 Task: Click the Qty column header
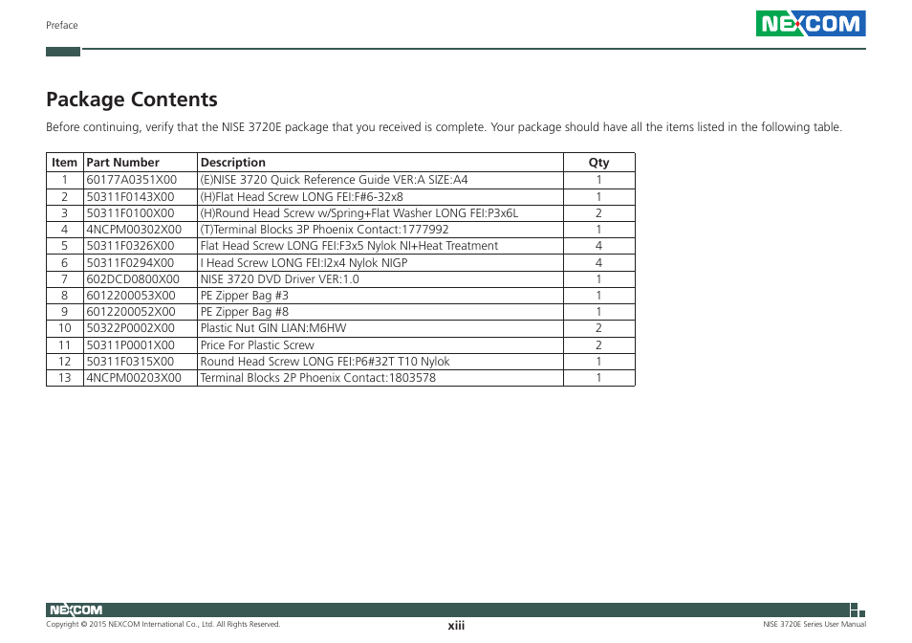(598, 163)
